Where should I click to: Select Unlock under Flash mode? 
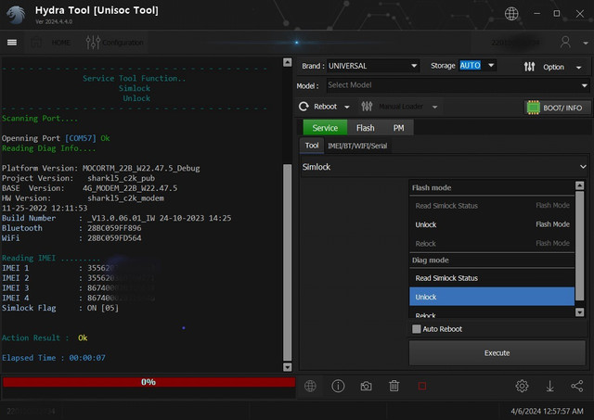(x=492, y=224)
